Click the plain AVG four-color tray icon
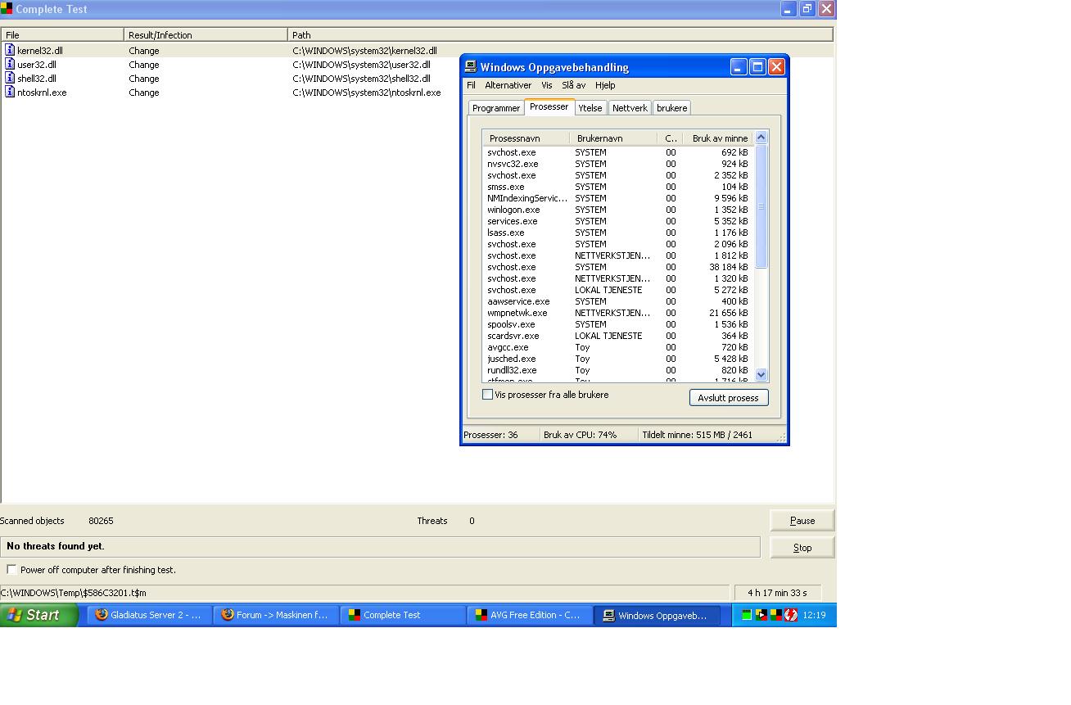The image size is (1071, 705). (x=775, y=615)
